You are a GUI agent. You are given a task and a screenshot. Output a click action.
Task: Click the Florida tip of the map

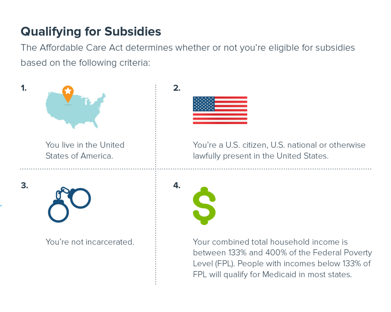point(95,124)
